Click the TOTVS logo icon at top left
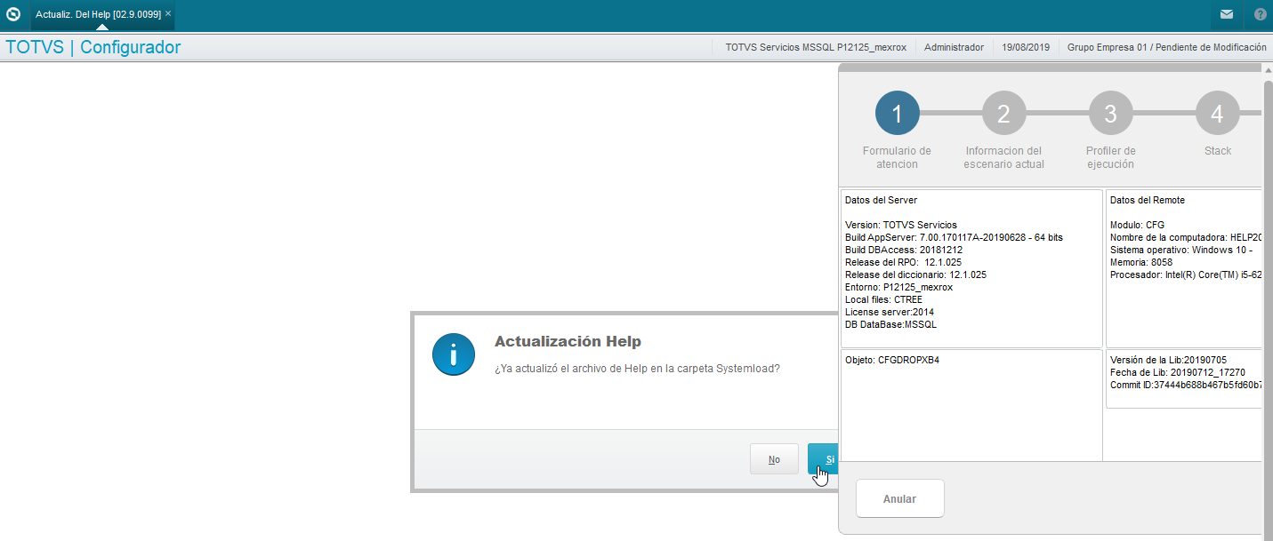Screen dimensions: 1273x541 13,14
